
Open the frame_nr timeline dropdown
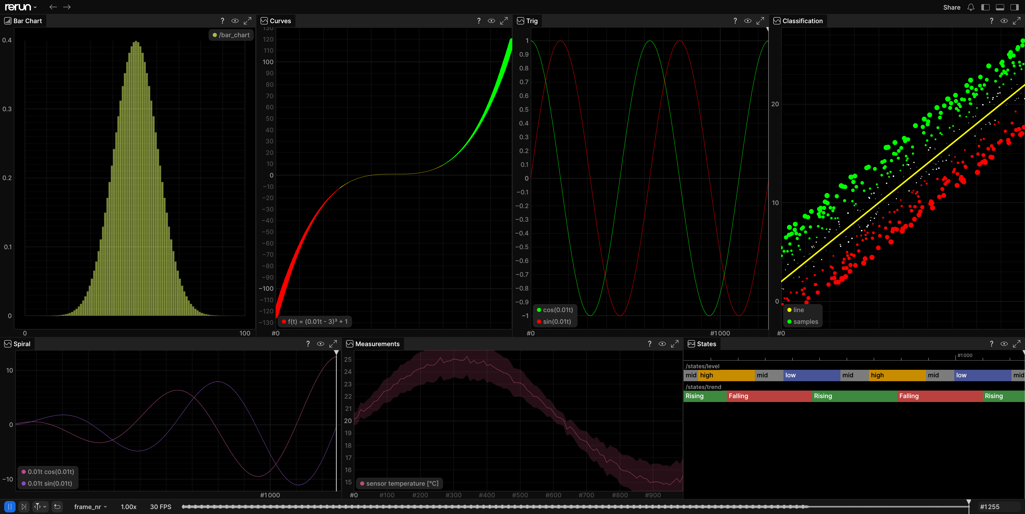90,506
